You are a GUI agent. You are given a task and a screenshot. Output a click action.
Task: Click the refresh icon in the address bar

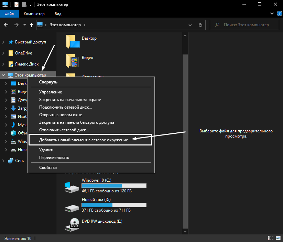(x=200, y=24)
